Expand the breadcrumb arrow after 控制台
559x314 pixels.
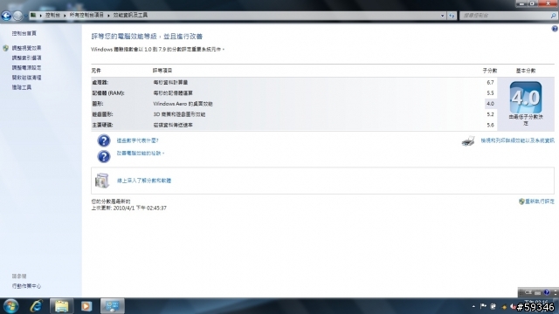click(x=65, y=16)
